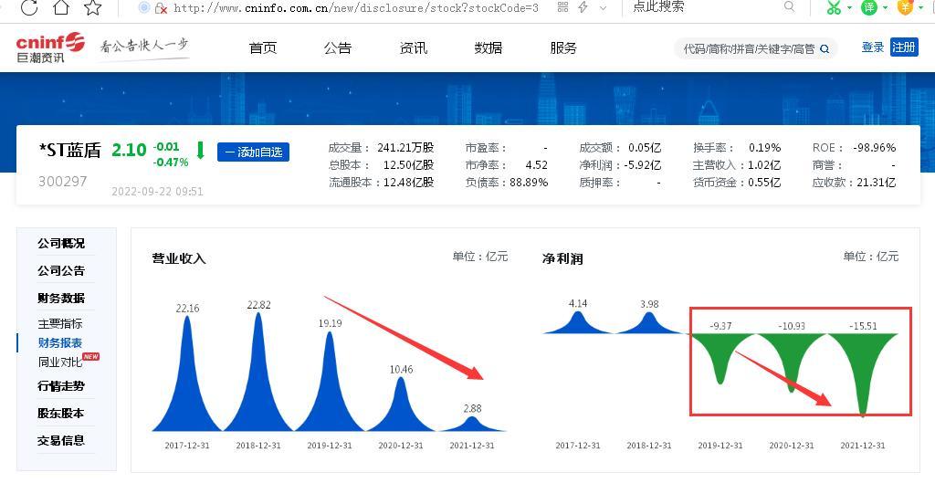Bookmark this page with the star icon

click(x=92, y=7)
